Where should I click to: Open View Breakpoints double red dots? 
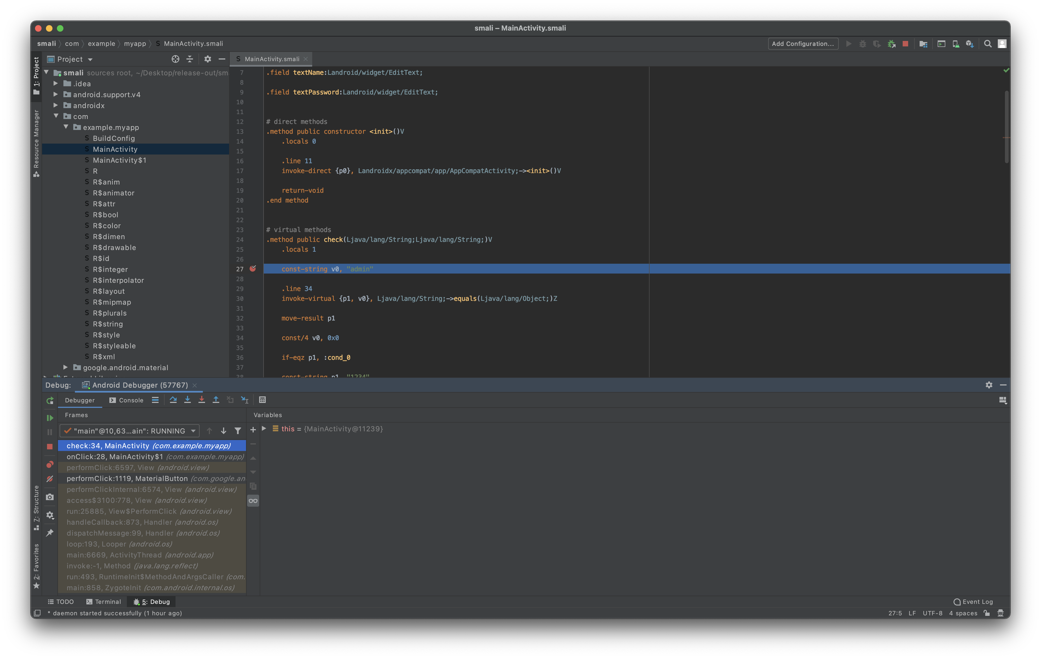[50, 465]
